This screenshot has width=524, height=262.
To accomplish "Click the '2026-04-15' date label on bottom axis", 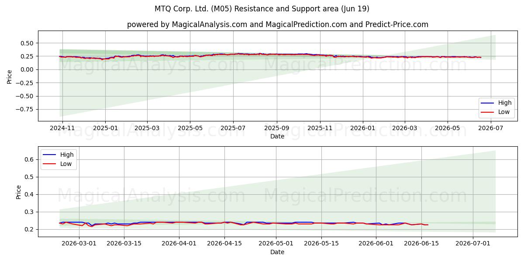I will 224,245.
